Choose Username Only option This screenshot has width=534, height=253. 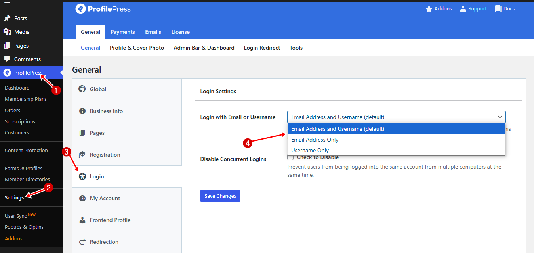click(x=397, y=150)
